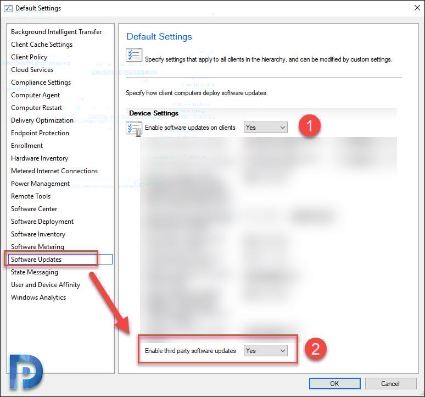Open Power Management settings
The width and height of the screenshot is (425, 397).
[41, 184]
